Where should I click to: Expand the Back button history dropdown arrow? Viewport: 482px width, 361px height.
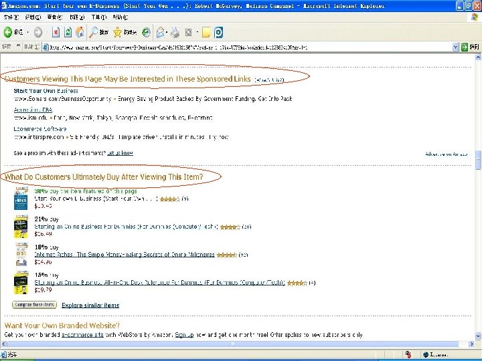click(x=27, y=32)
